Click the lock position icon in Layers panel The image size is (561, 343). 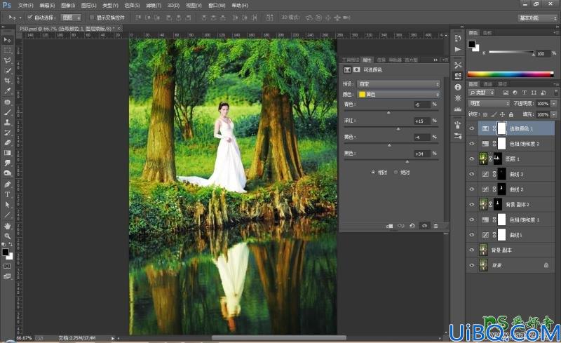(502, 114)
